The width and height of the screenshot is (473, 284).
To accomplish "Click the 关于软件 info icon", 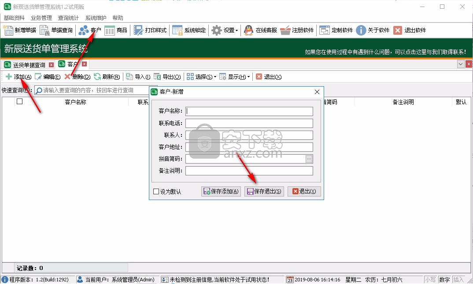I will coord(361,30).
